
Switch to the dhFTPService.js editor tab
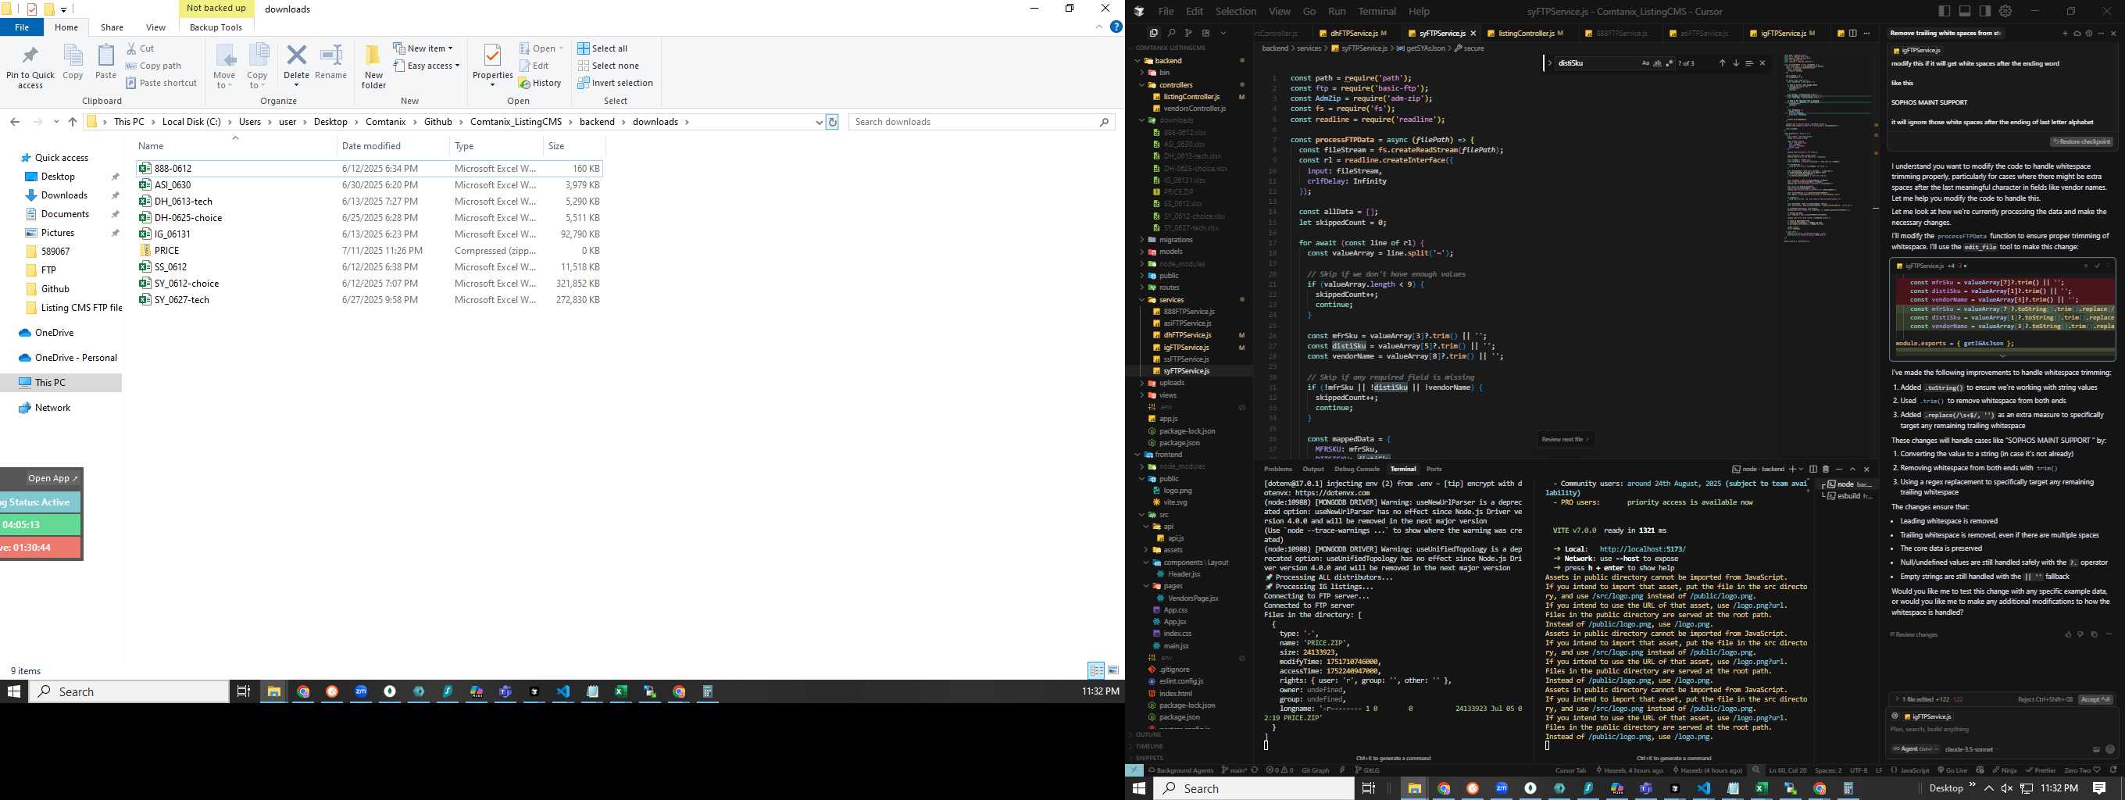tap(1353, 34)
